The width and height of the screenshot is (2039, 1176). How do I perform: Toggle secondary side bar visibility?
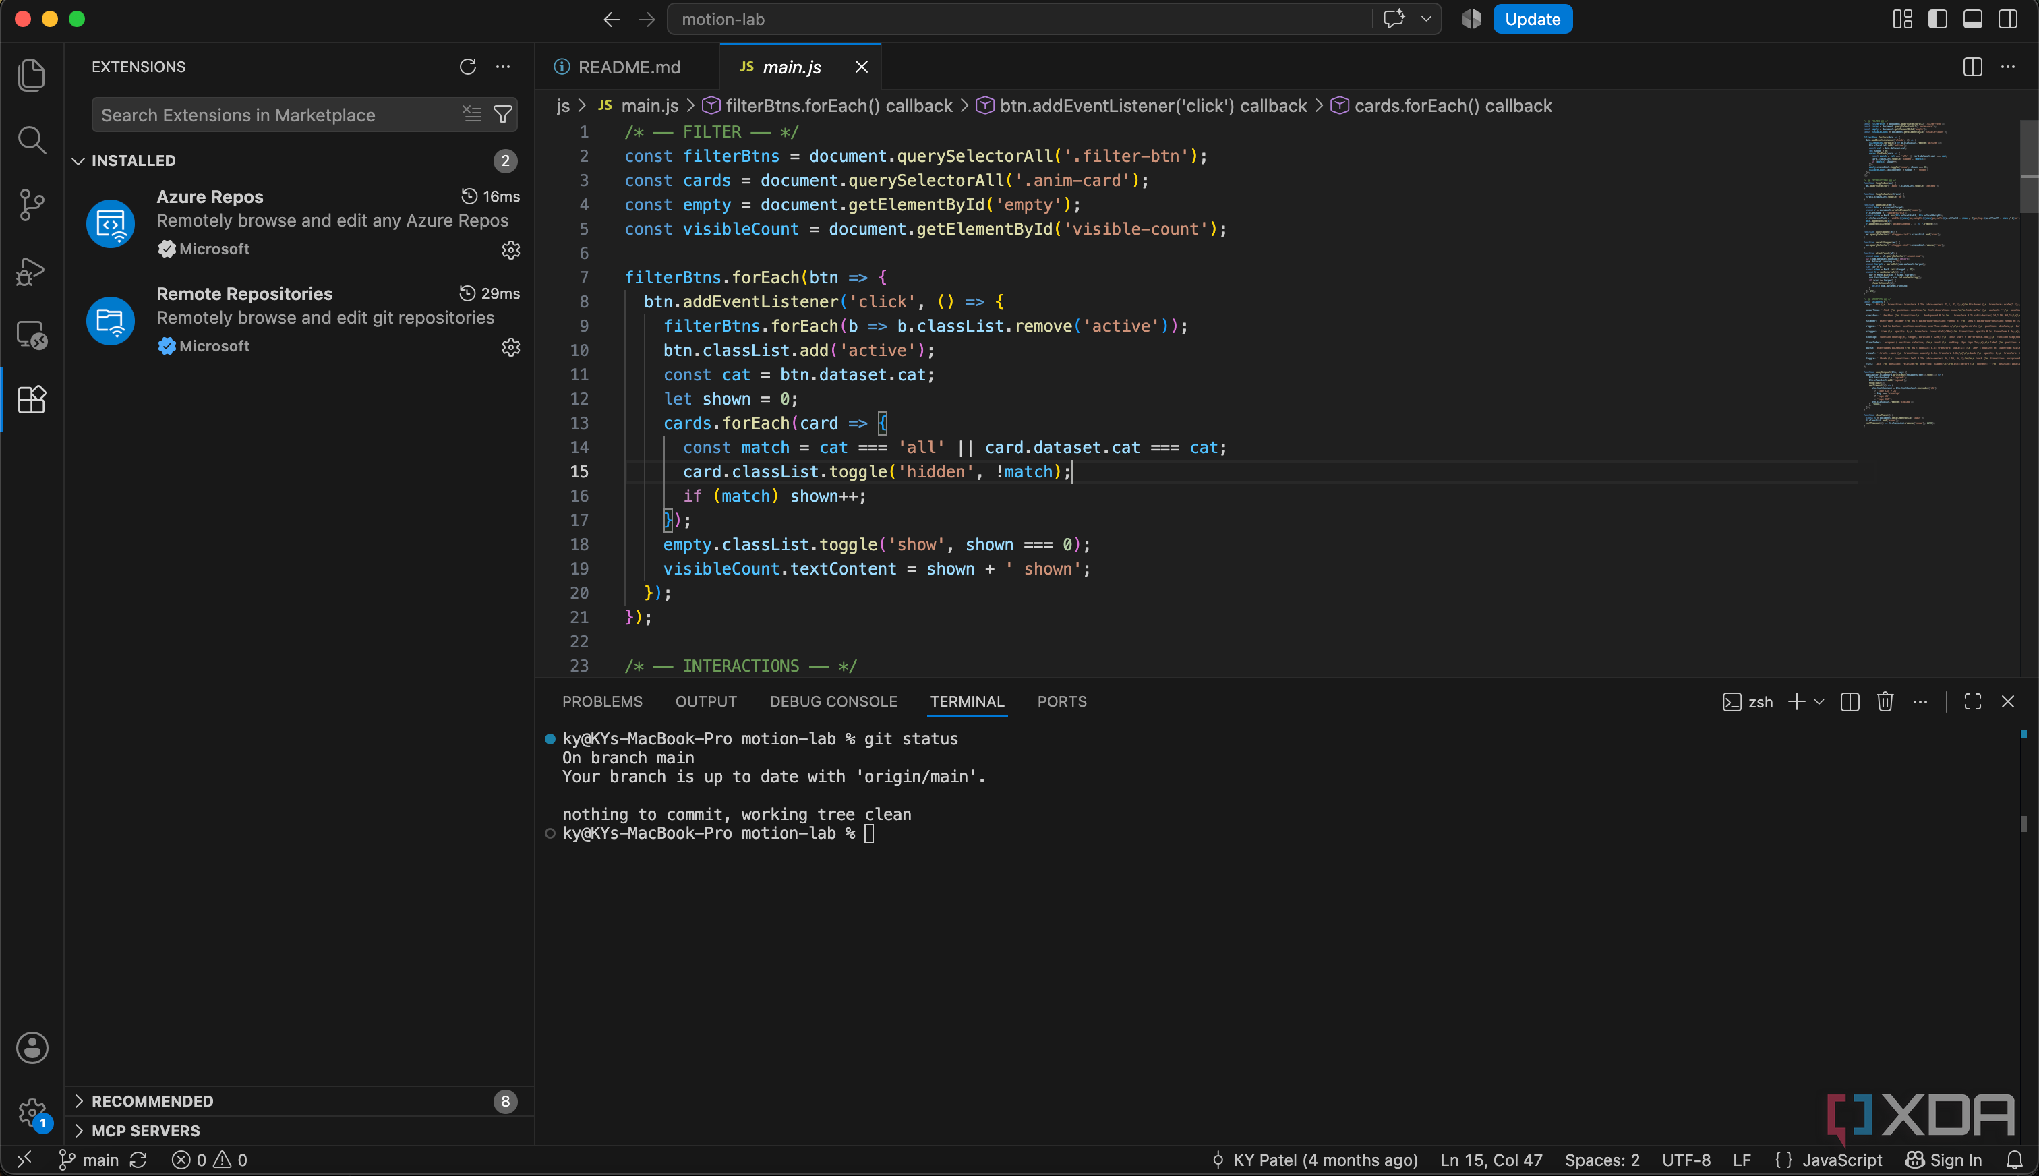(2007, 20)
